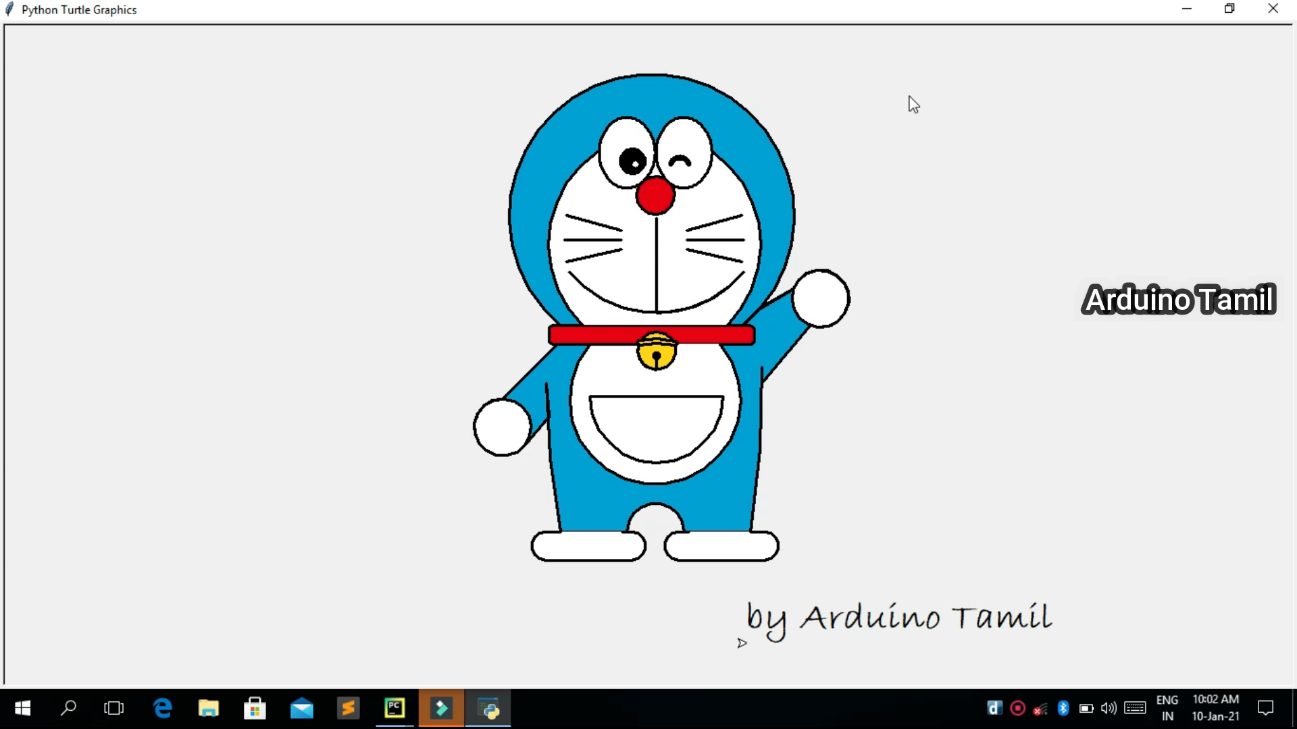This screenshot has height=729, width=1297.
Task: Open the Mail app from the taskbar
Action: coord(302,708)
